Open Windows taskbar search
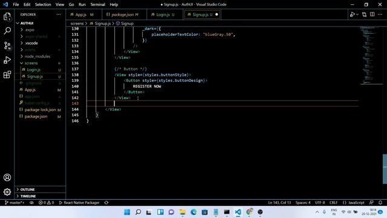 138,212
